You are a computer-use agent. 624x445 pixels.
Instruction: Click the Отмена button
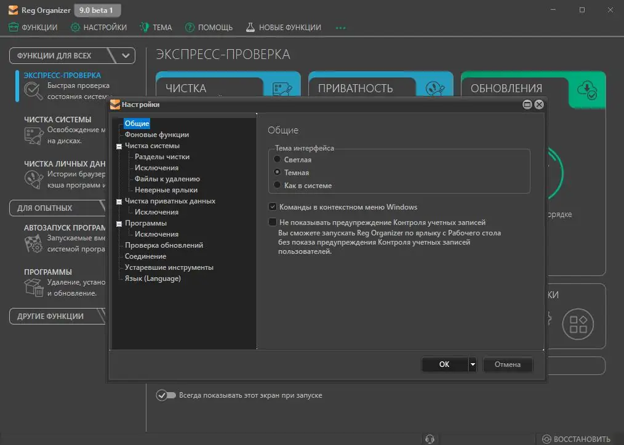[x=508, y=364]
